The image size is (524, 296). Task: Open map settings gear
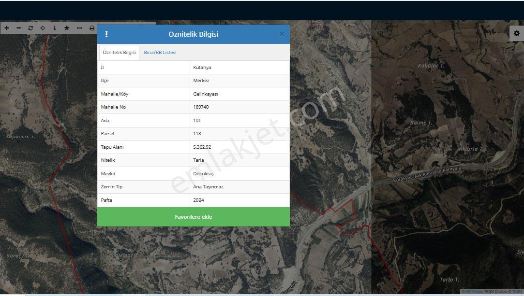[x=517, y=33]
